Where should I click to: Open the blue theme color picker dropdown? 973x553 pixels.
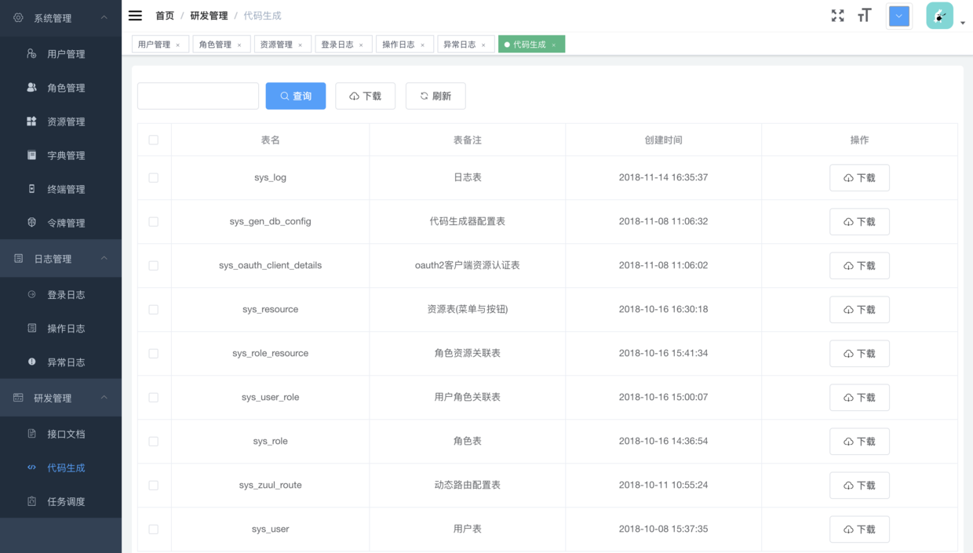click(x=899, y=16)
